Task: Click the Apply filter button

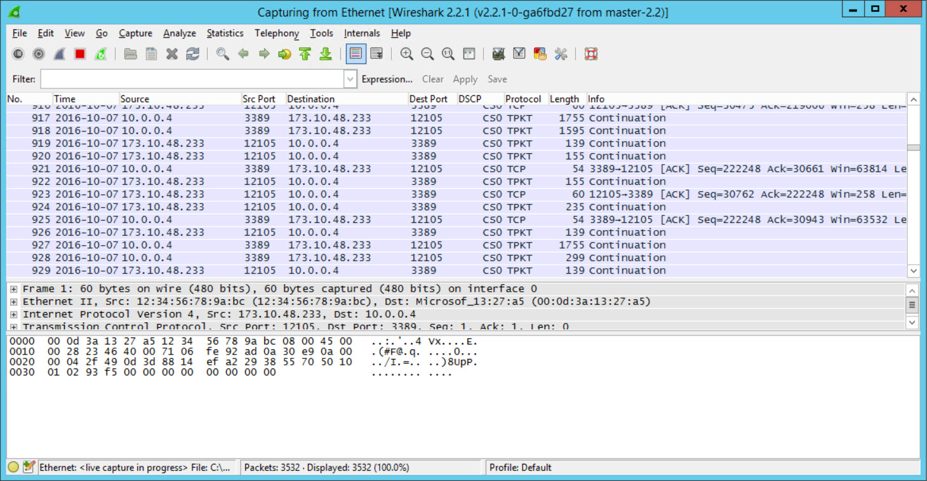Action: click(465, 79)
